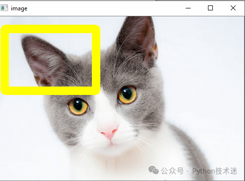
Task: Minimize the image window
Action: pyautogui.click(x=188, y=8)
